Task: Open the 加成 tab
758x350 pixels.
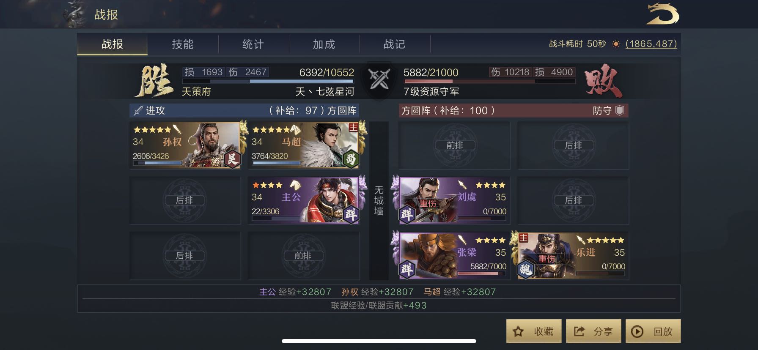Action: coord(324,44)
